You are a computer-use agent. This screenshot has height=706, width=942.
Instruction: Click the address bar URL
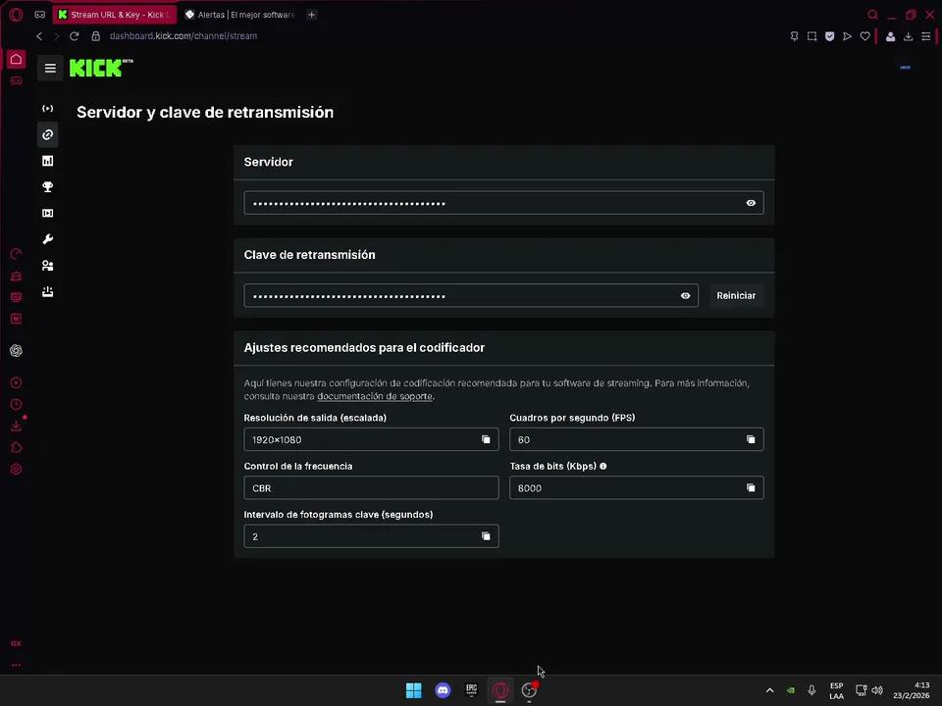coord(183,36)
